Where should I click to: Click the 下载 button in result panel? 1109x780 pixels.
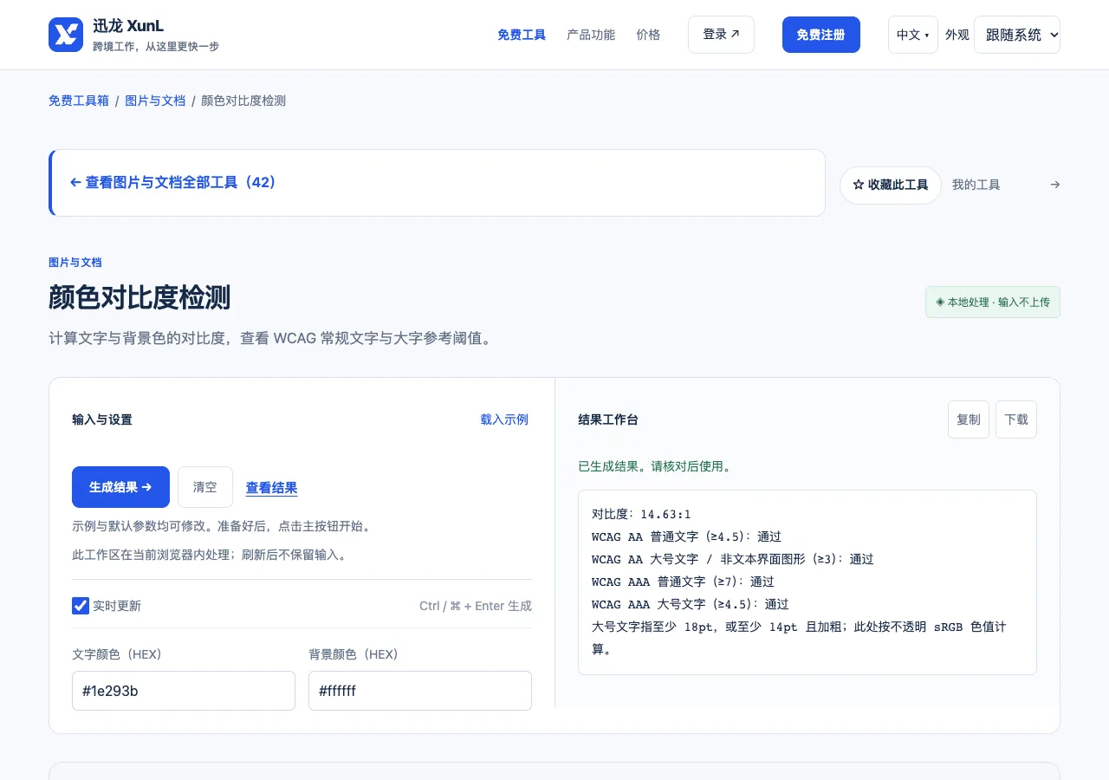coord(1015,419)
